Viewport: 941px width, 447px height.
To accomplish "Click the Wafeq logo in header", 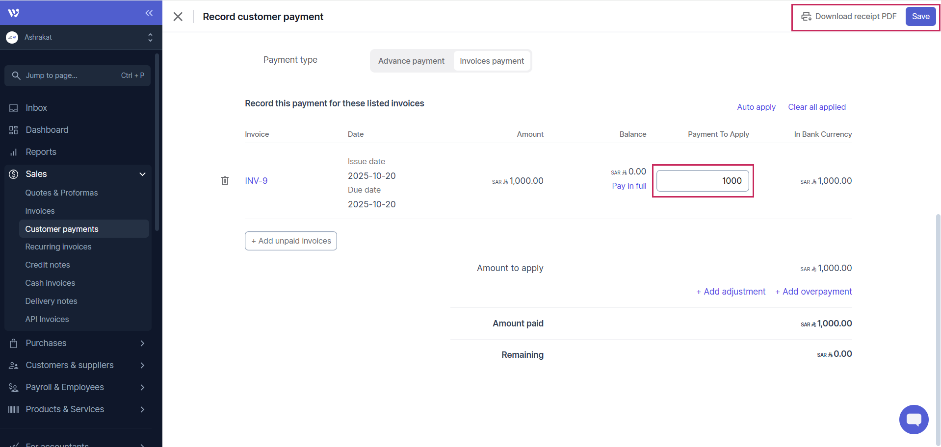I will pos(14,13).
